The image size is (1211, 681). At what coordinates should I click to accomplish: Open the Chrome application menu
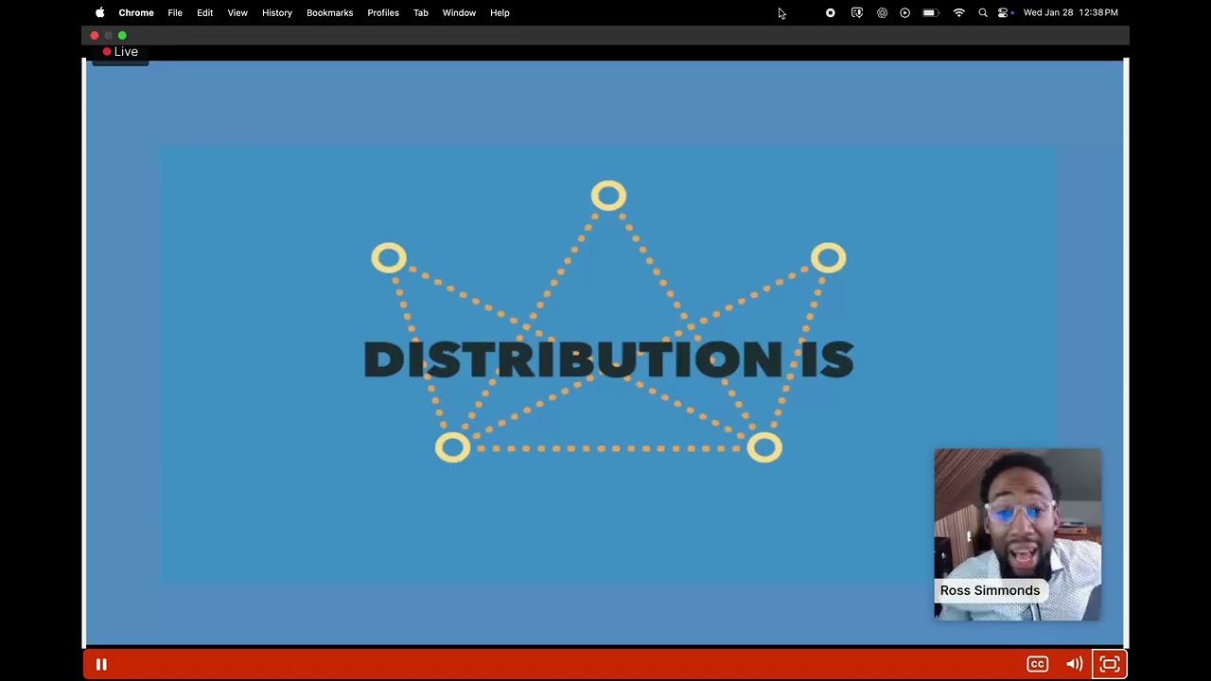click(136, 12)
